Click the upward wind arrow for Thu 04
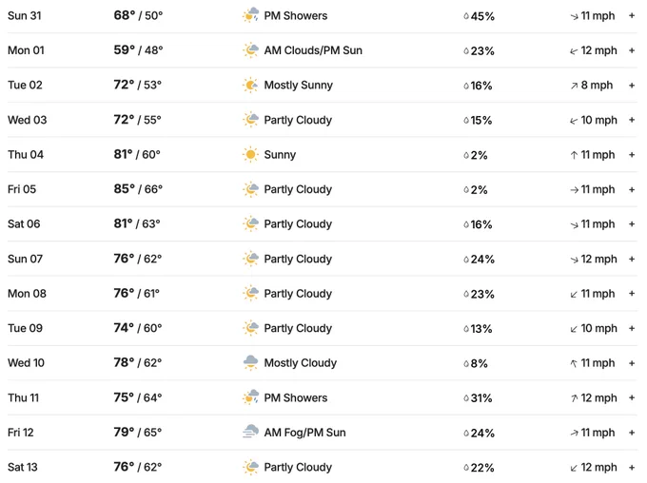The height and width of the screenshot is (483, 647). 574,155
